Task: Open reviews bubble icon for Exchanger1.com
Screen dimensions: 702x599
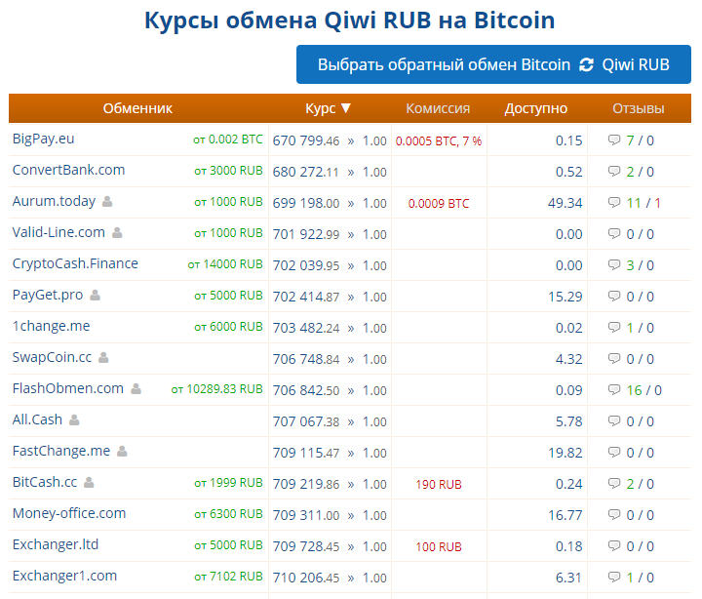Action: (x=614, y=577)
